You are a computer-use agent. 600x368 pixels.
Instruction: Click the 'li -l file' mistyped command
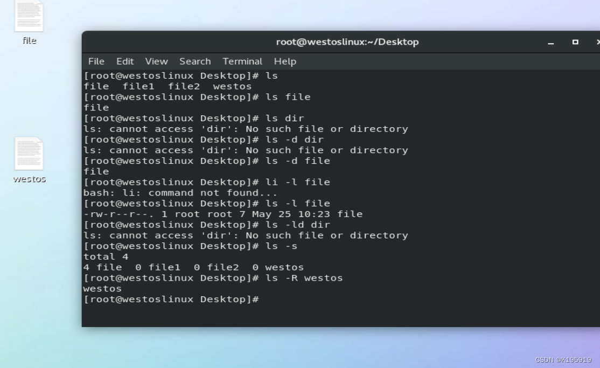pyautogui.click(x=298, y=182)
